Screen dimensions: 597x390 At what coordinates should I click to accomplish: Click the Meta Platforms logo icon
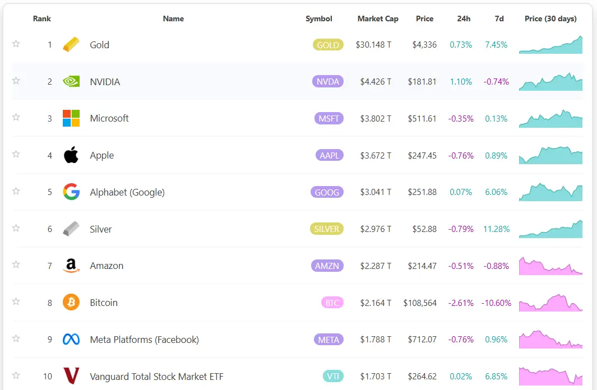pos(71,340)
